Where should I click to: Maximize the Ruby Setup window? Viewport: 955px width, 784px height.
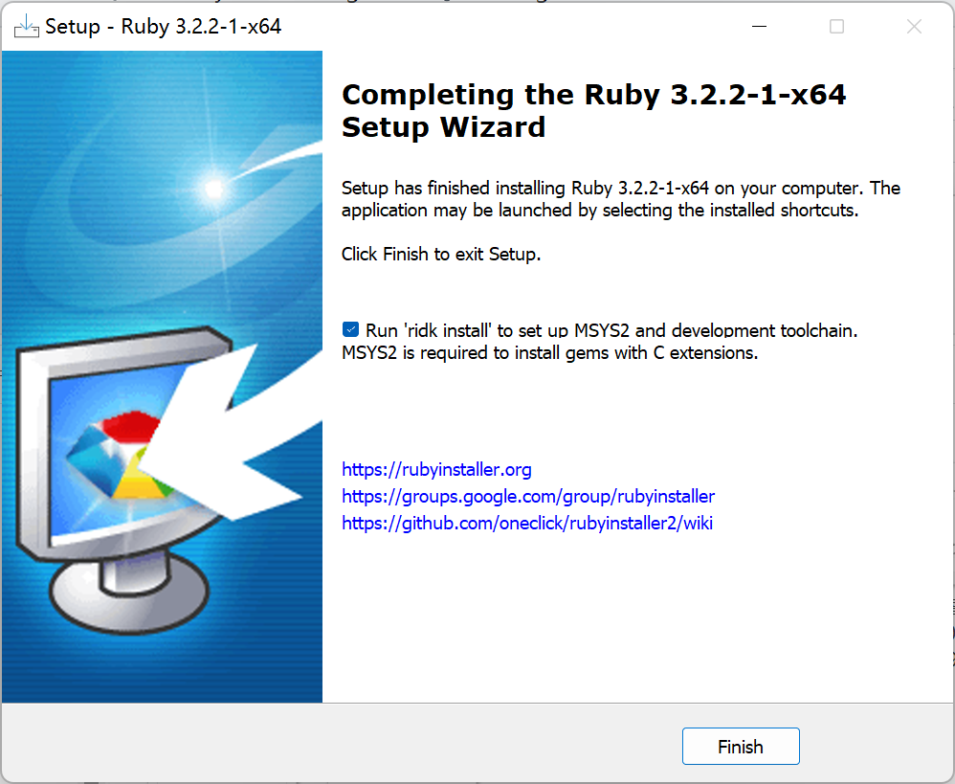click(836, 26)
